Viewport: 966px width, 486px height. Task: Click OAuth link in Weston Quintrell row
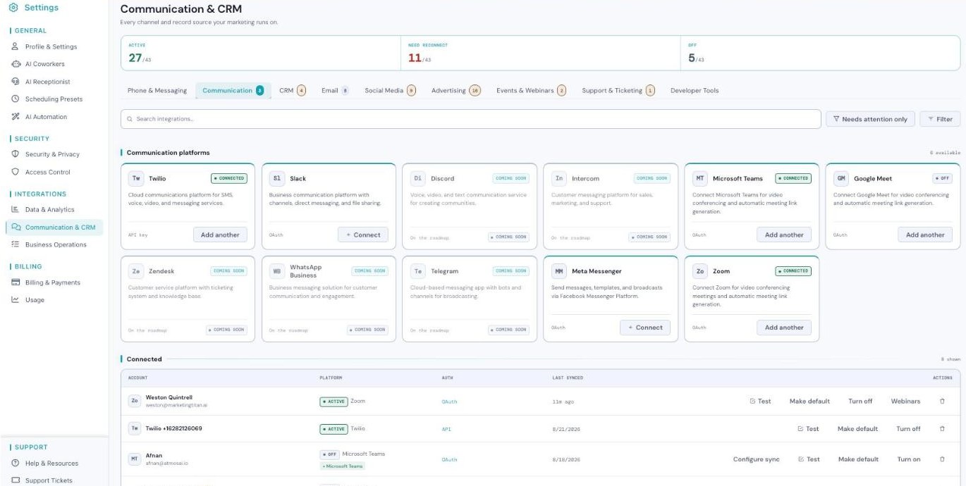point(449,401)
